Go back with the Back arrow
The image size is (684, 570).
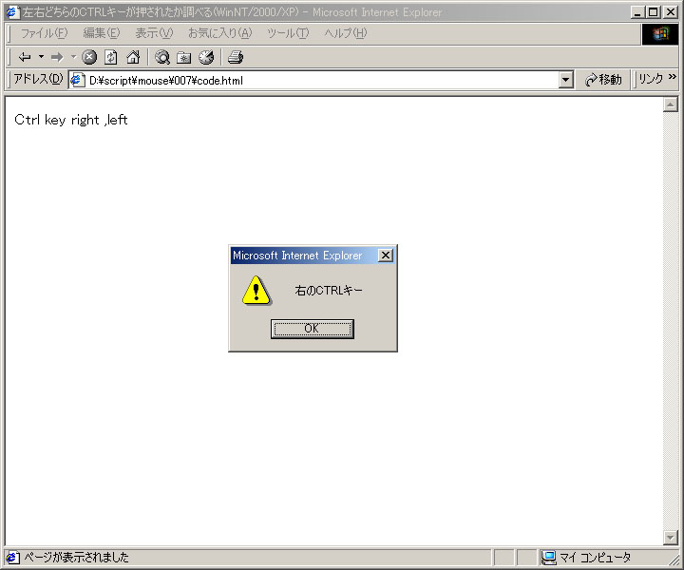(x=25, y=57)
